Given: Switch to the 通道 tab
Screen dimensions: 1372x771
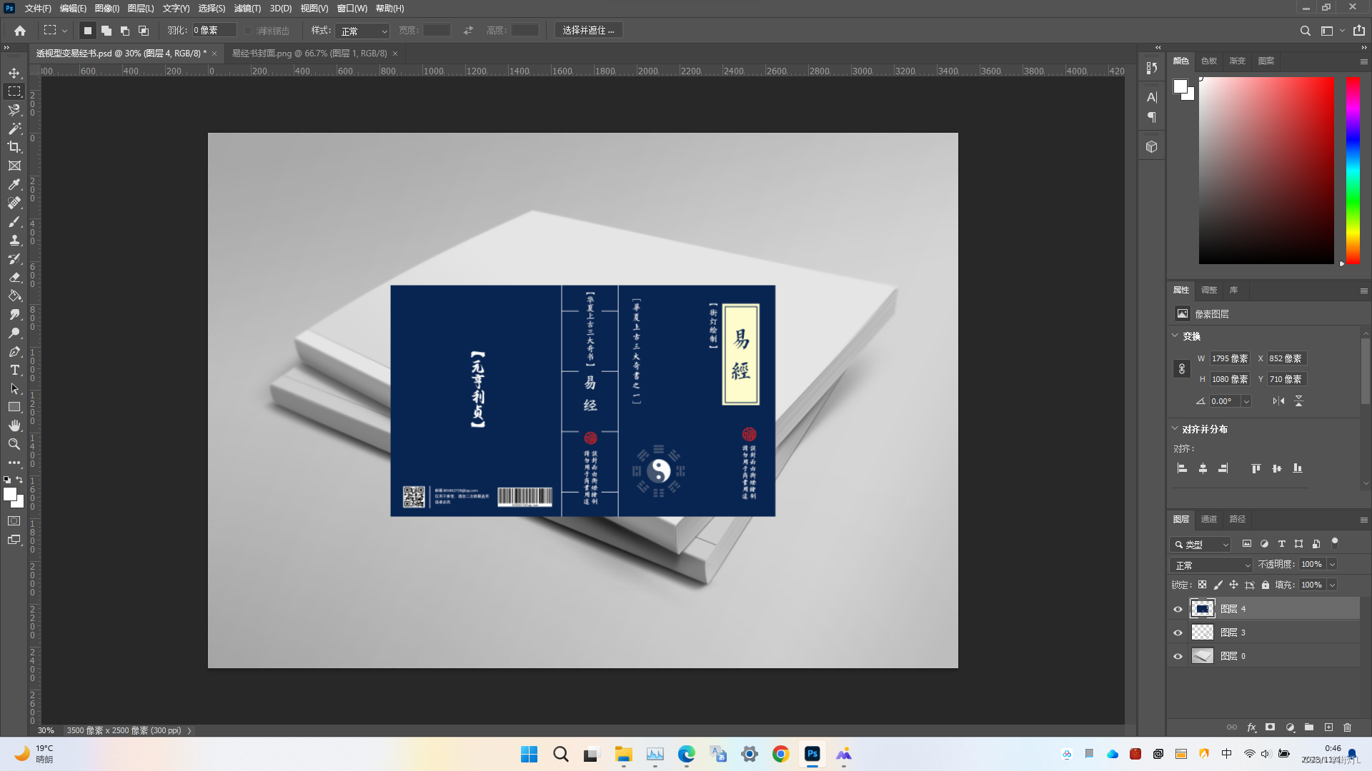Looking at the screenshot, I should (x=1208, y=519).
